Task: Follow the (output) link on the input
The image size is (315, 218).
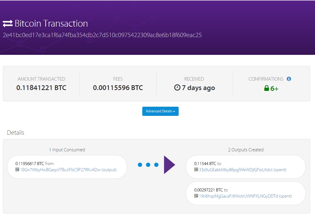Action: pyautogui.click(x=109, y=170)
